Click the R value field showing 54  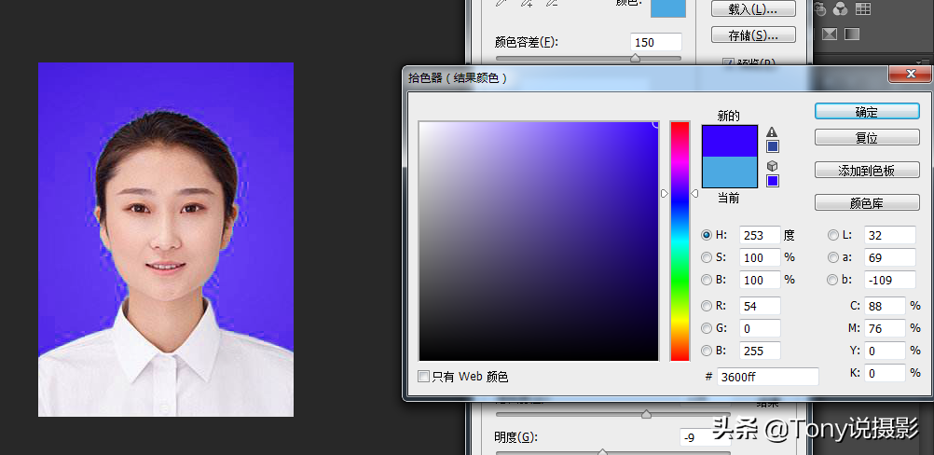760,306
